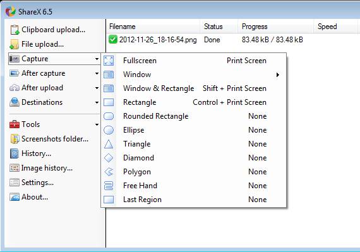Choose Diamond capture option
The height and width of the screenshot is (252, 360).
coord(193,158)
